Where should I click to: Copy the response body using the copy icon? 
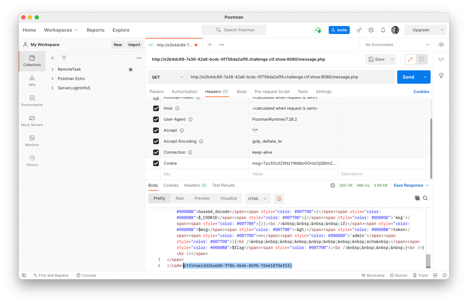tap(417, 198)
